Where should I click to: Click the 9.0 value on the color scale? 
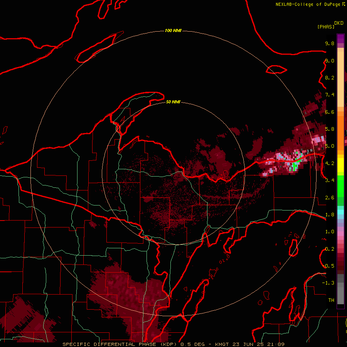pos(330,61)
